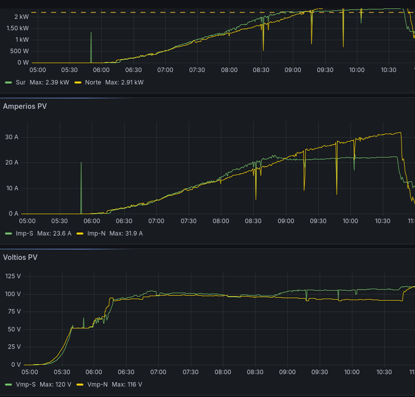Click 'Max: 23.6 A' legend value
This screenshot has width=415, height=397.
[54, 234]
